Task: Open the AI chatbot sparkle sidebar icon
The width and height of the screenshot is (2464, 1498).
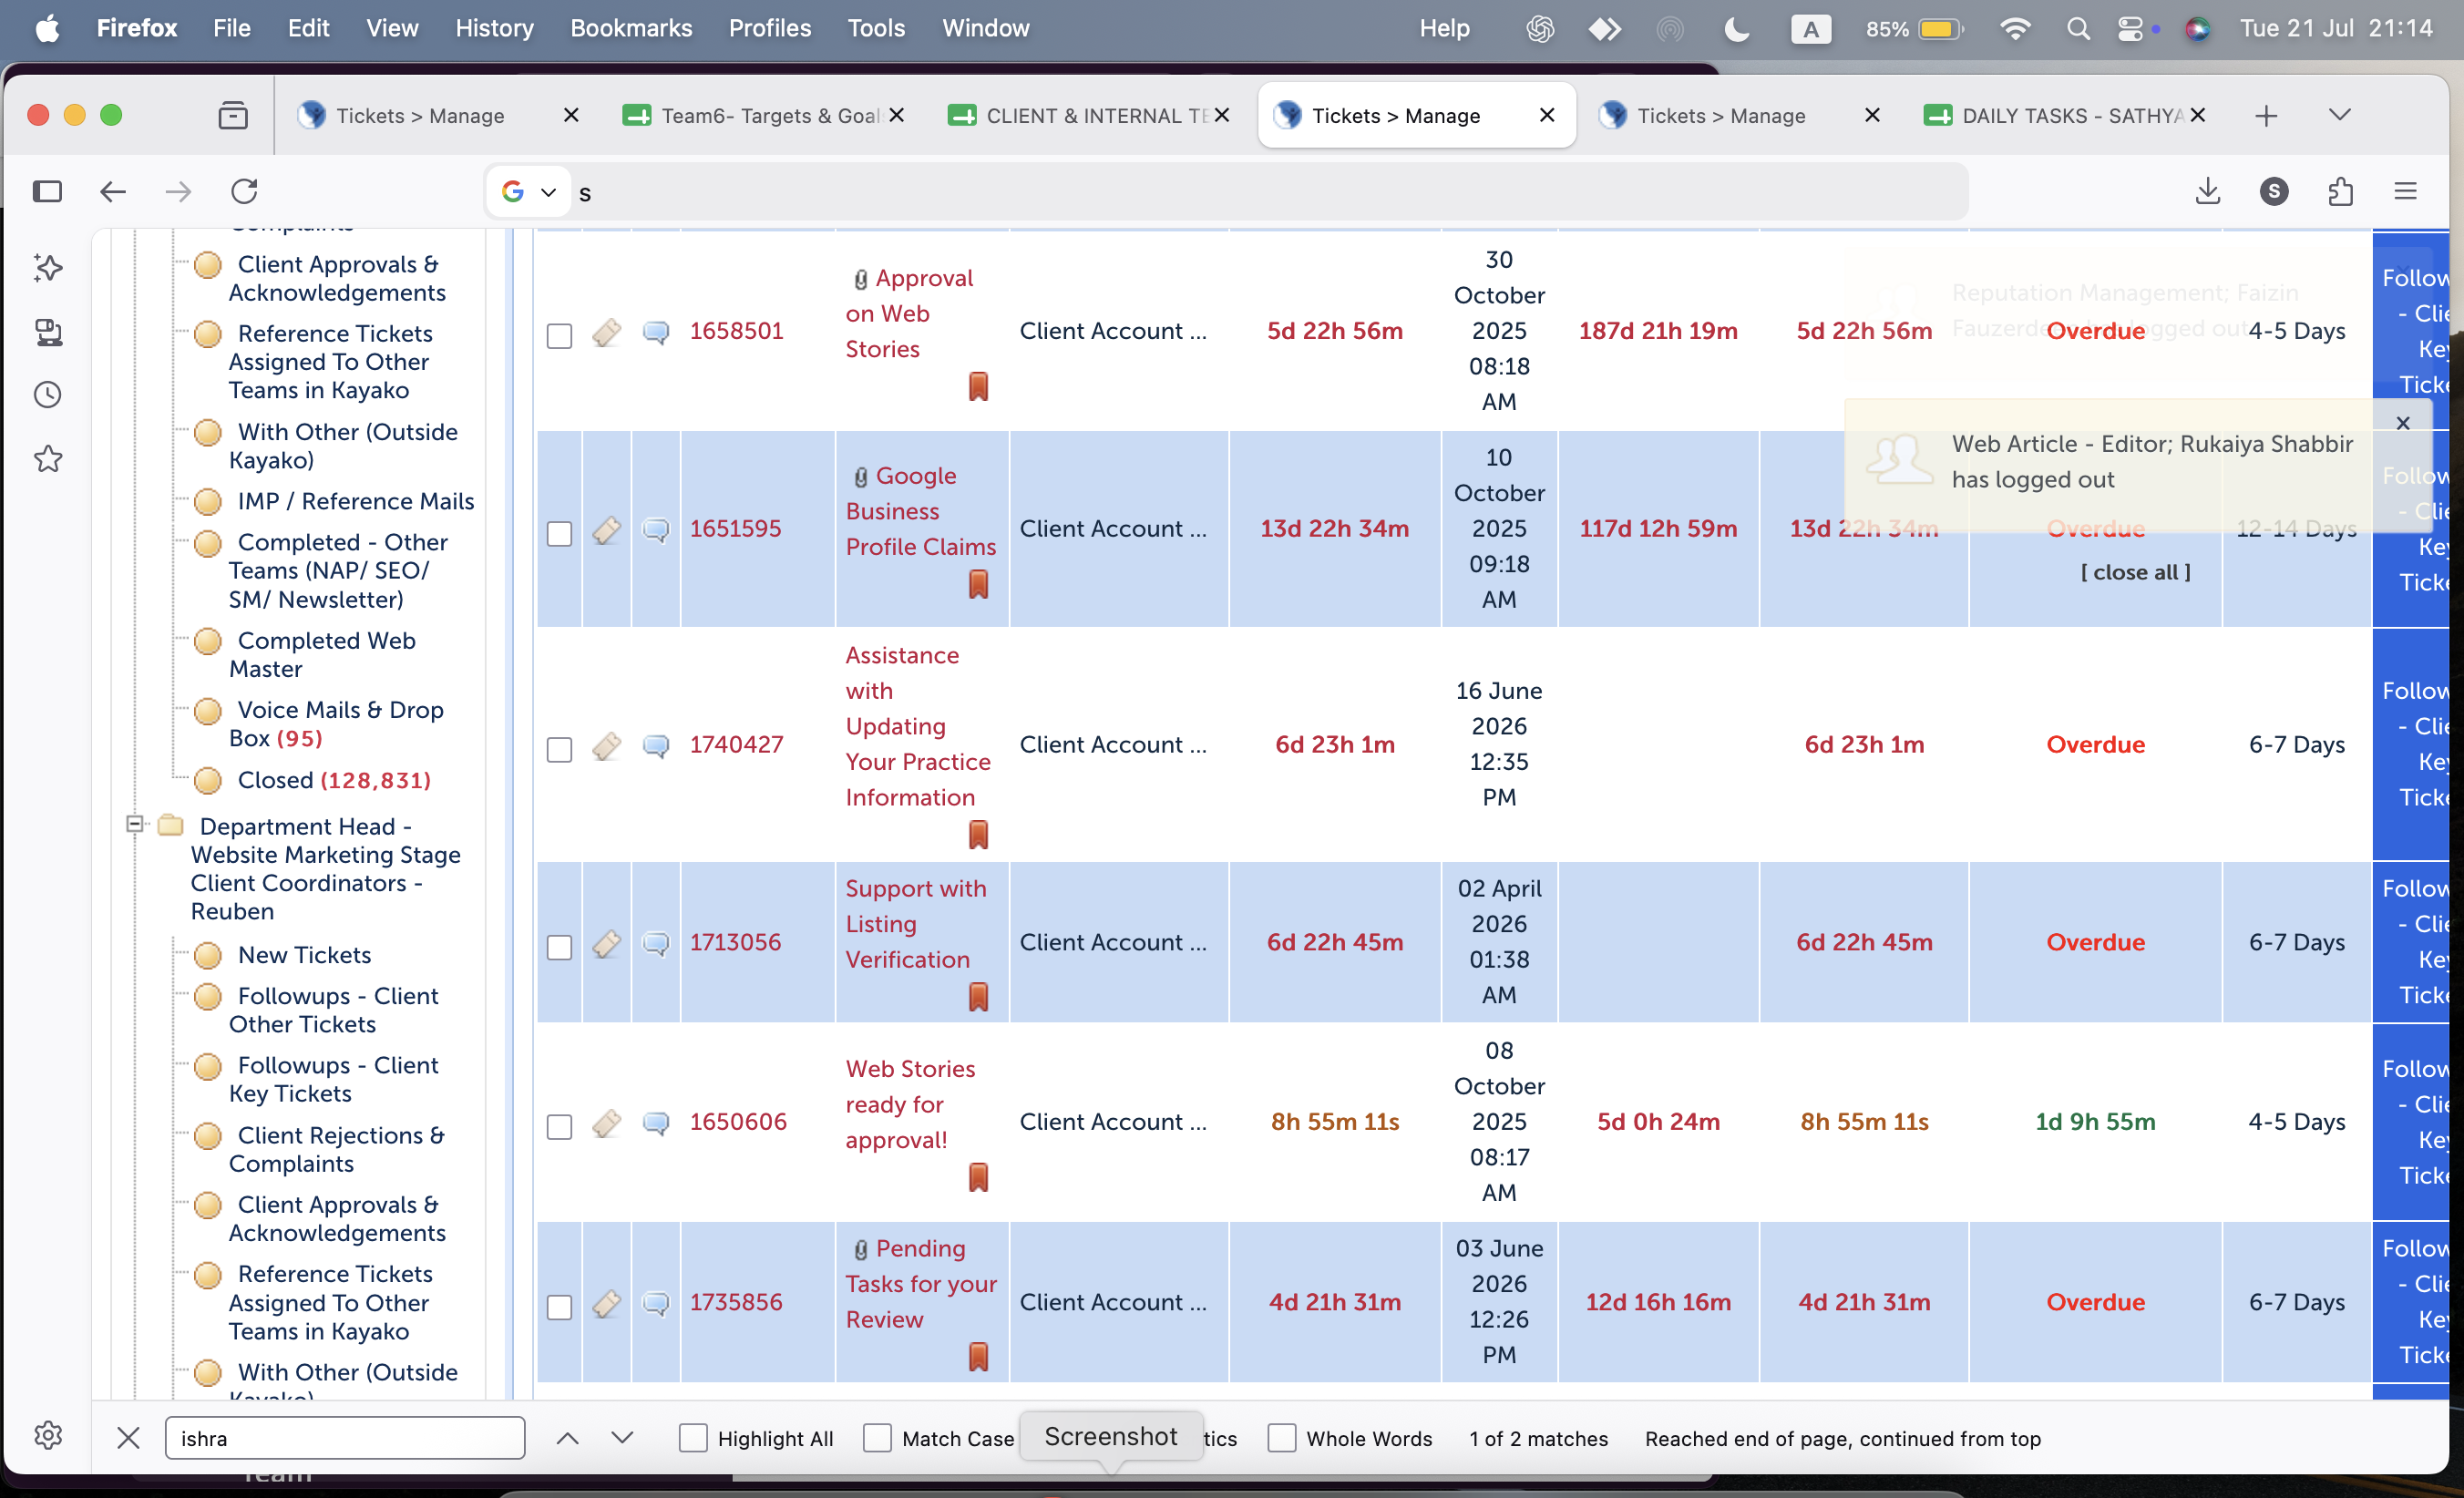Action: point(48,267)
